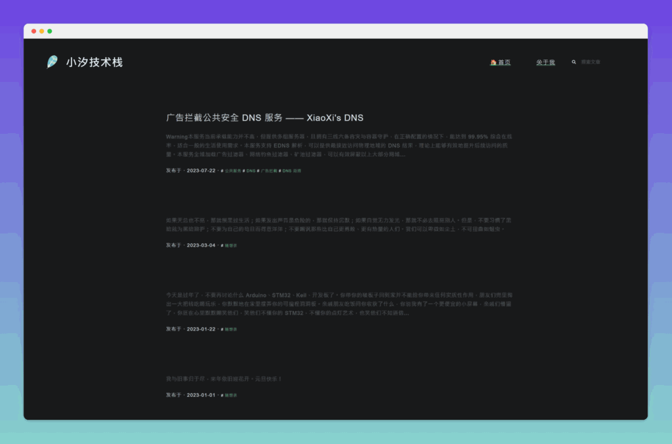This screenshot has height=444, width=672.
Task: Click the feather logo of 小汐技术栈
Action: (x=52, y=62)
